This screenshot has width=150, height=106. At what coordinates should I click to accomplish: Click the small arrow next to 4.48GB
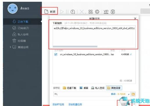[131, 54]
